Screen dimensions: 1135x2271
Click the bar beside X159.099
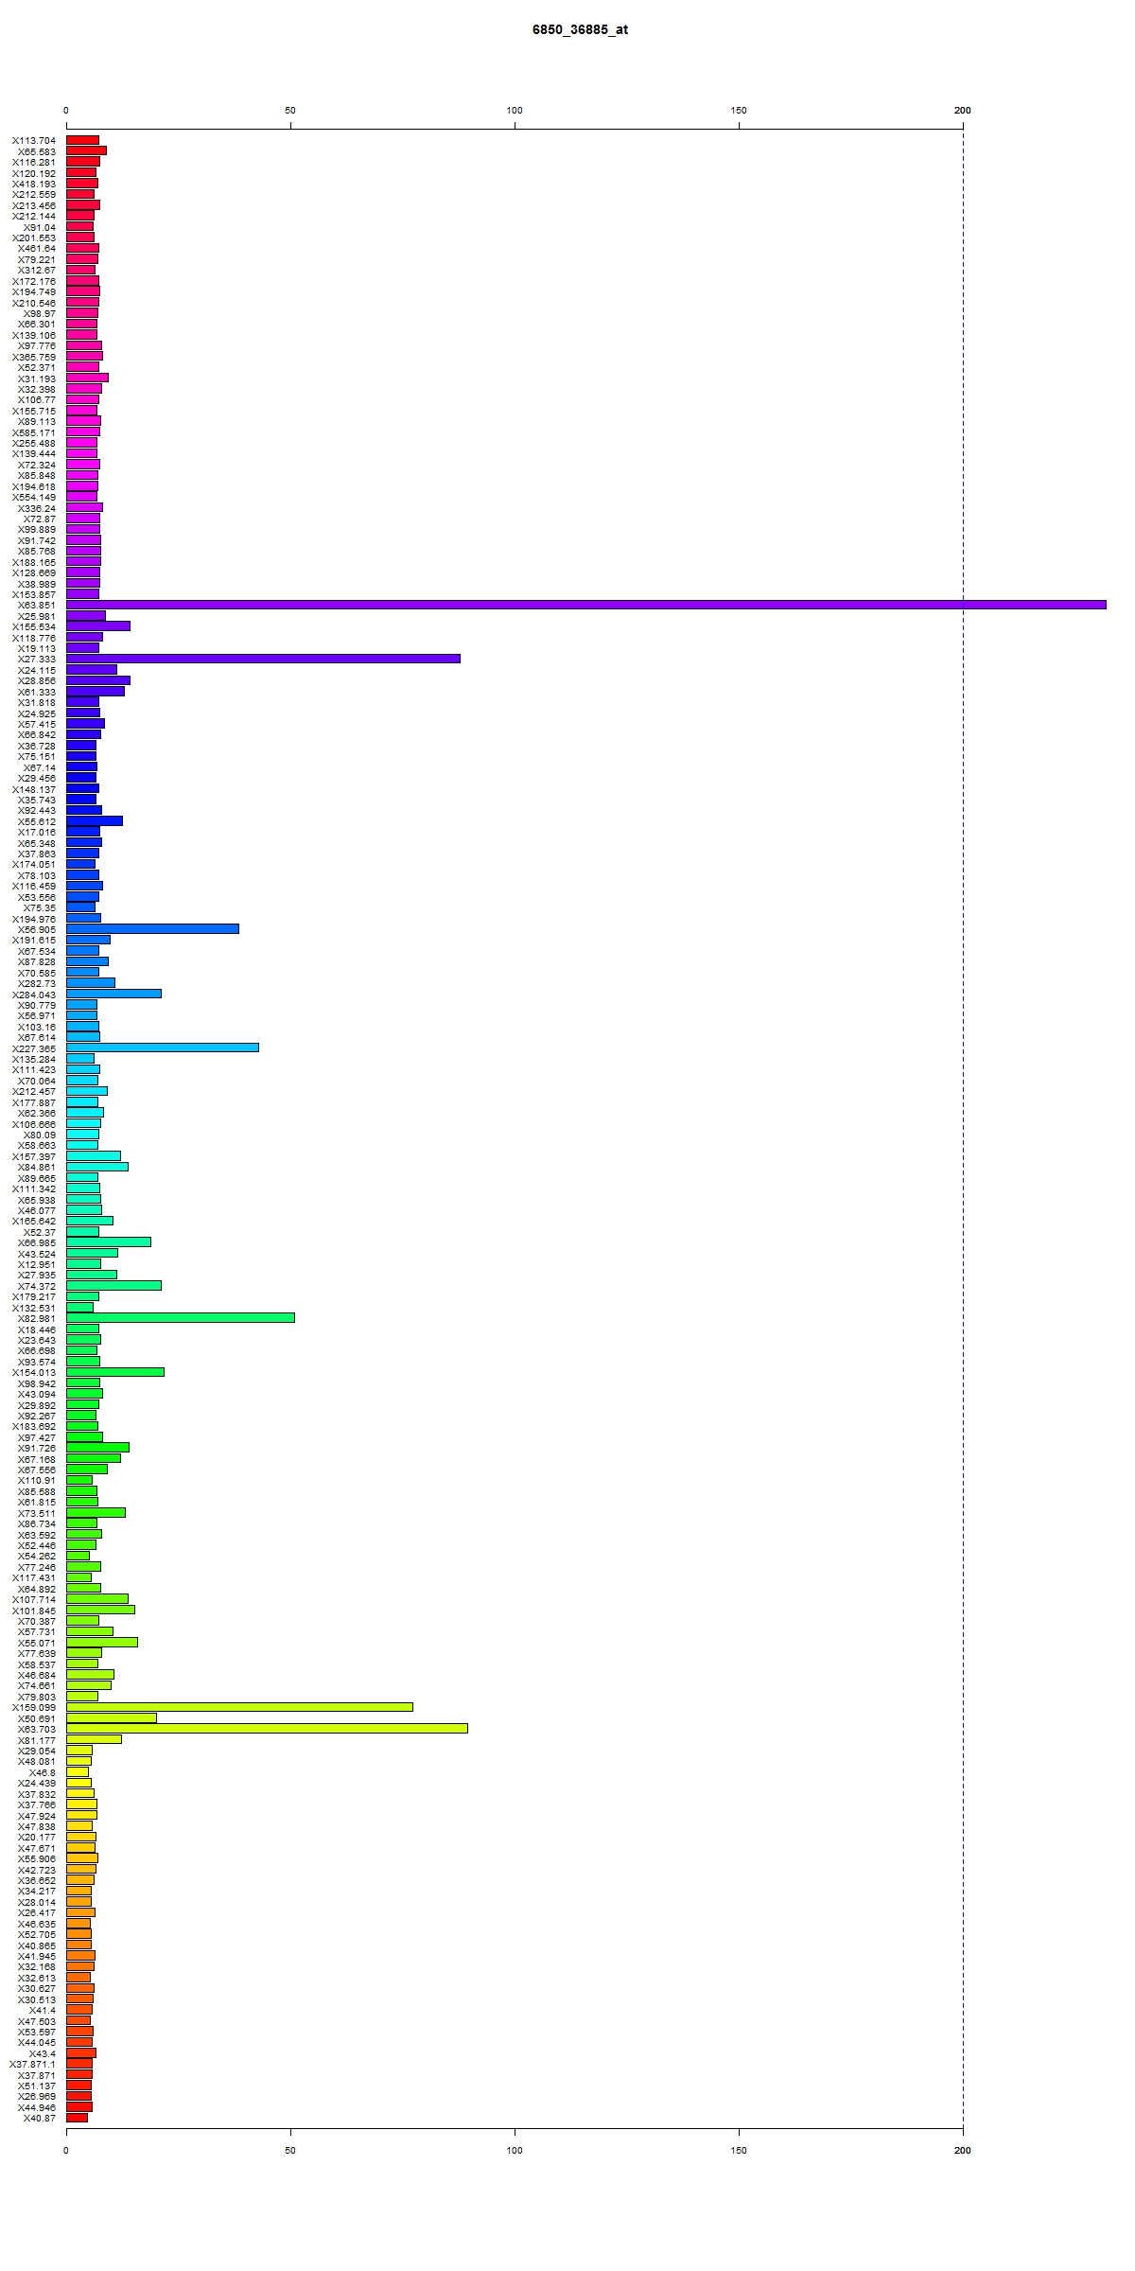tap(239, 1707)
